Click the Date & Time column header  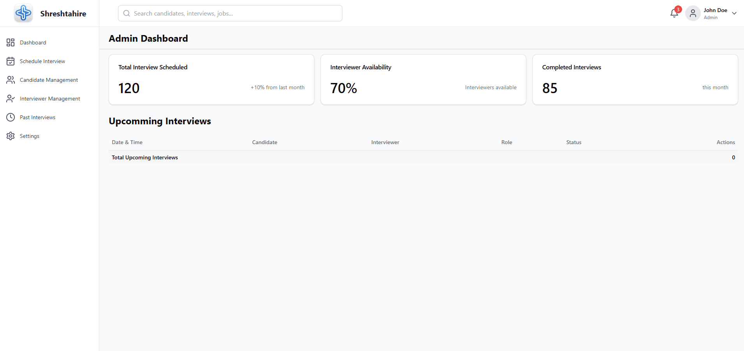[127, 142]
